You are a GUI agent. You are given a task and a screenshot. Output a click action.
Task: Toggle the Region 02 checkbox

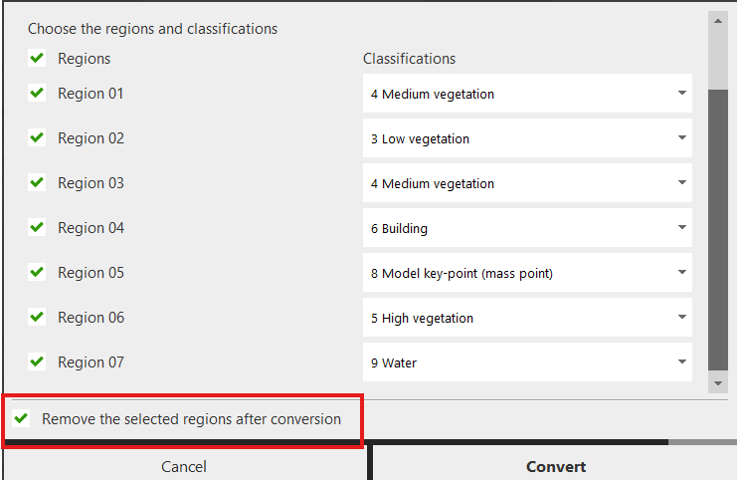[x=37, y=137]
